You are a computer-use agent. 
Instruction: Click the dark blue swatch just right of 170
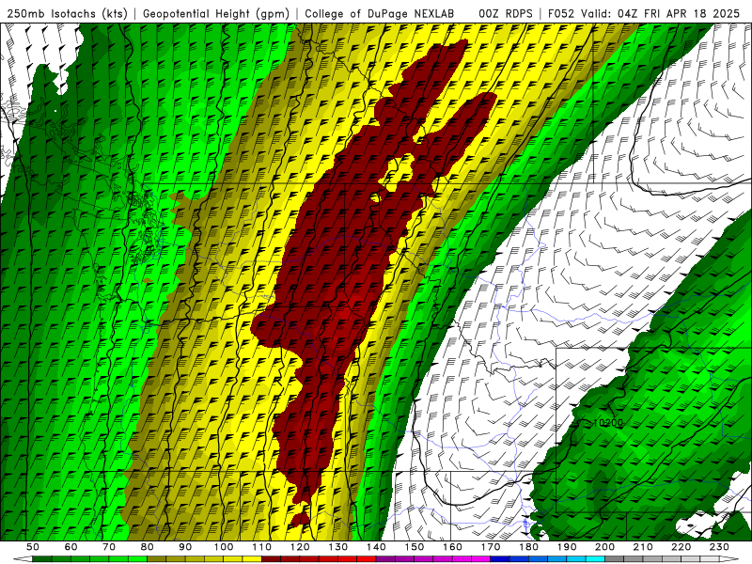tap(500, 559)
